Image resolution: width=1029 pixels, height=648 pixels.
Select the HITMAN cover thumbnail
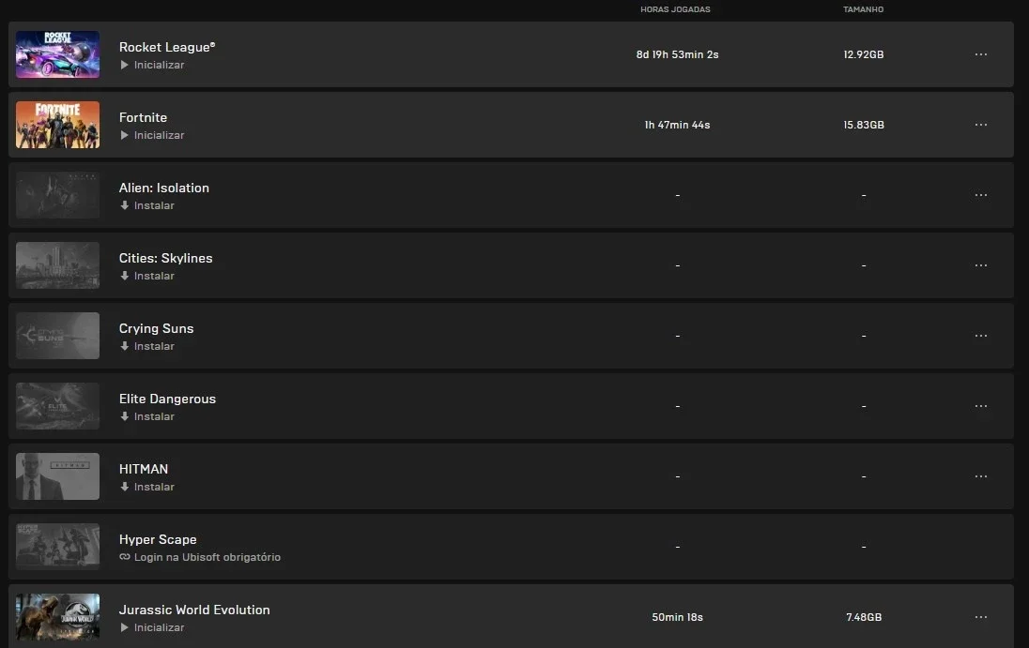(x=58, y=476)
